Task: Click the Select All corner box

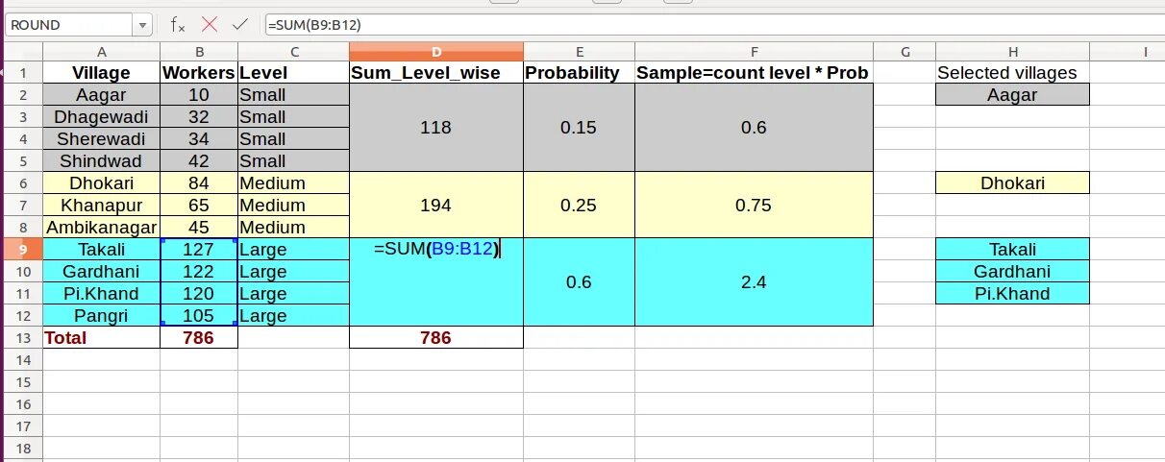Action: click(x=24, y=52)
